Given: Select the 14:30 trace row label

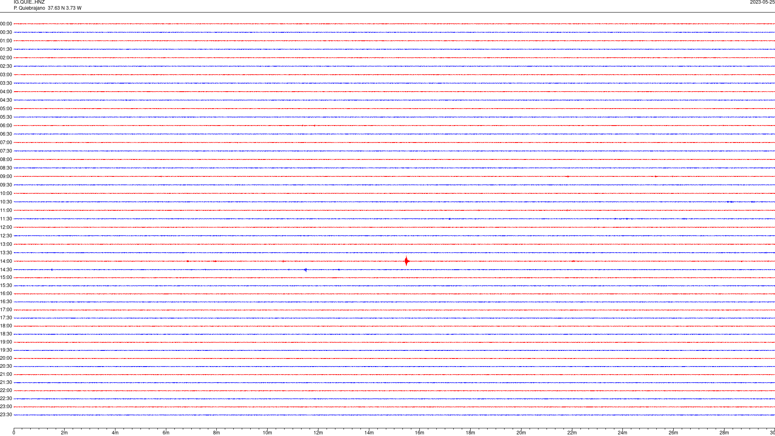Looking at the screenshot, I should (x=6, y=270).
